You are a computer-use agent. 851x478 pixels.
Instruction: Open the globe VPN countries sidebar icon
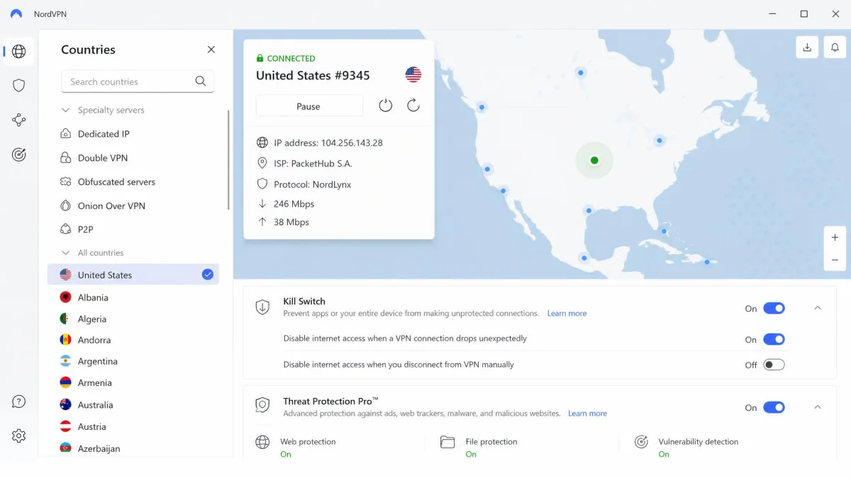point(19,51)
